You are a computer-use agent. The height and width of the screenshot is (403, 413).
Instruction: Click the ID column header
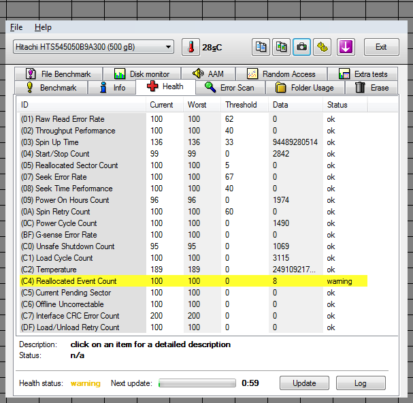tap(81, 105)
